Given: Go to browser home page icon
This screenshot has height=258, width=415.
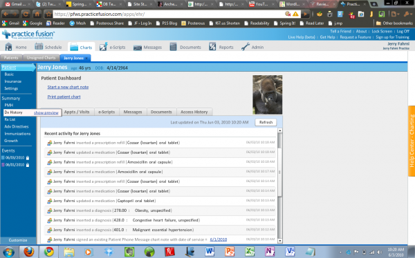Looking at the screenshot, I should 37,14.
